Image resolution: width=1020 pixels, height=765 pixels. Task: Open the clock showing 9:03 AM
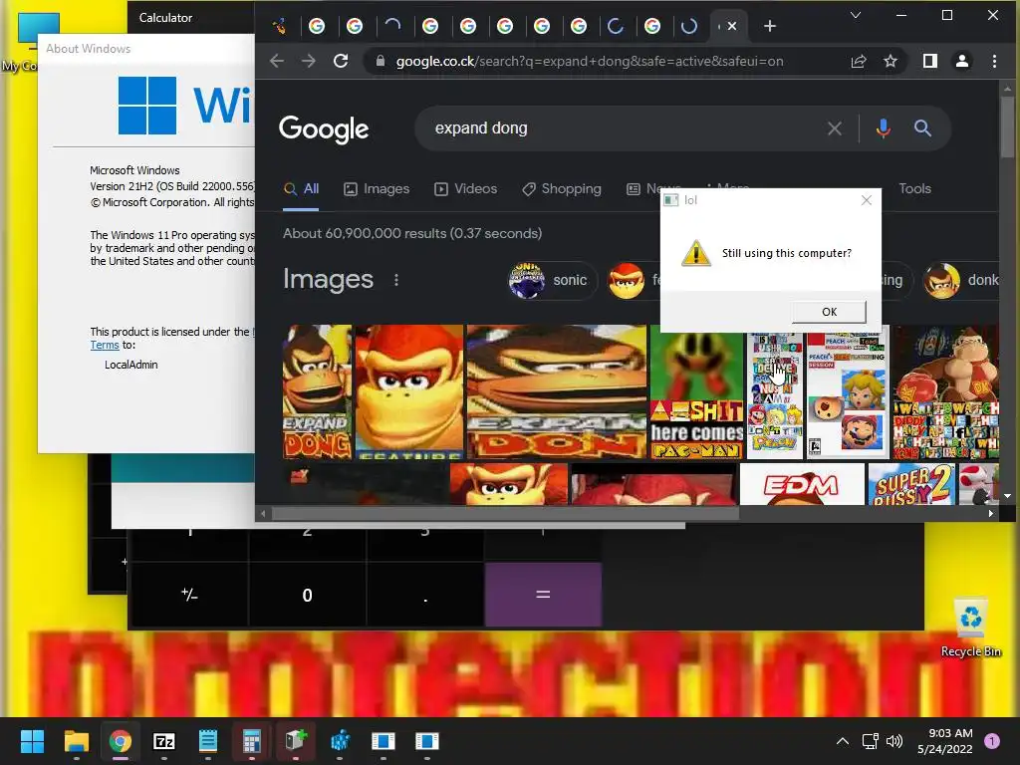[x=944, y=741]
